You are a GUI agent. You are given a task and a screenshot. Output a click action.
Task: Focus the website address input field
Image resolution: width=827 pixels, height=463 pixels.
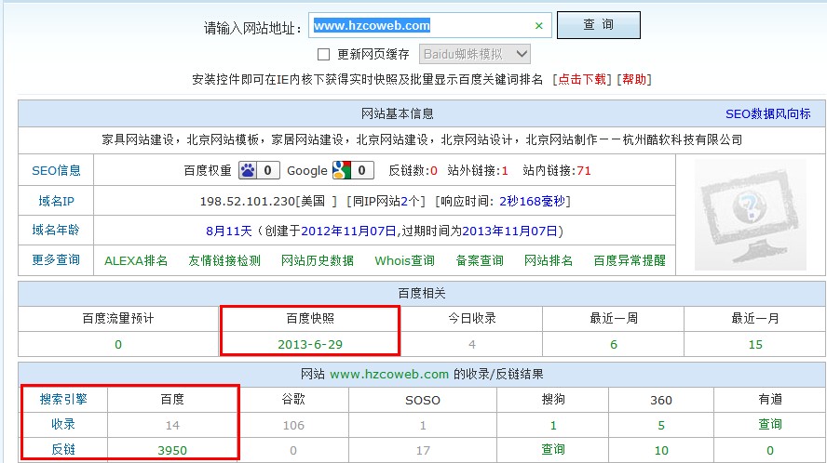tap(430, 25)
